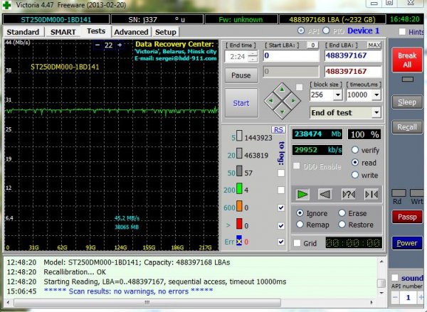Click the green play scan icon

click(302, 194)
